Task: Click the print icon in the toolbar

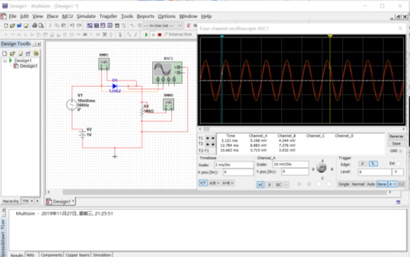Action: (x=34, y=25)
